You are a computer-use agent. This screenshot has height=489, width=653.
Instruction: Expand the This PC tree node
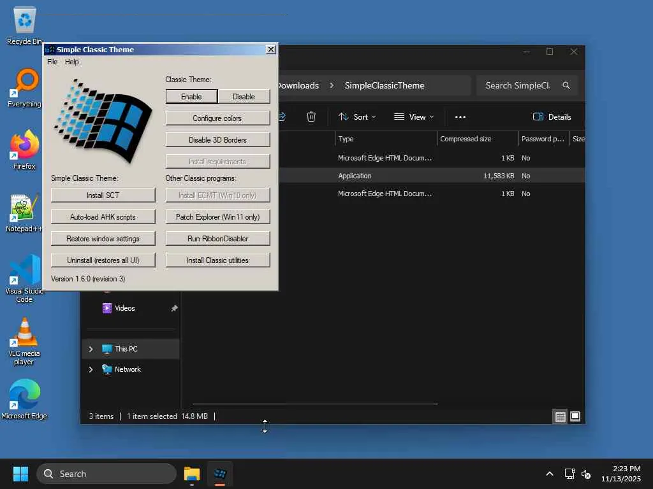[x=91, y=349]
